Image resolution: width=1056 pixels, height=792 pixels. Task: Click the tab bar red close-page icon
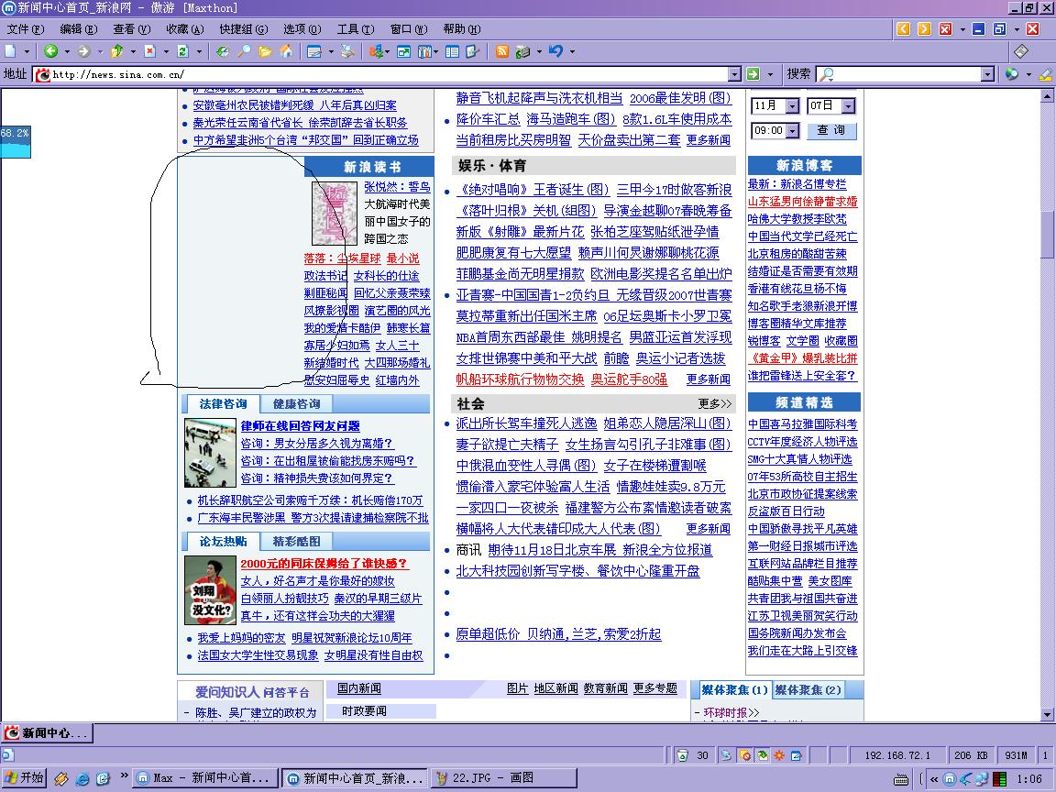[946, 28]
